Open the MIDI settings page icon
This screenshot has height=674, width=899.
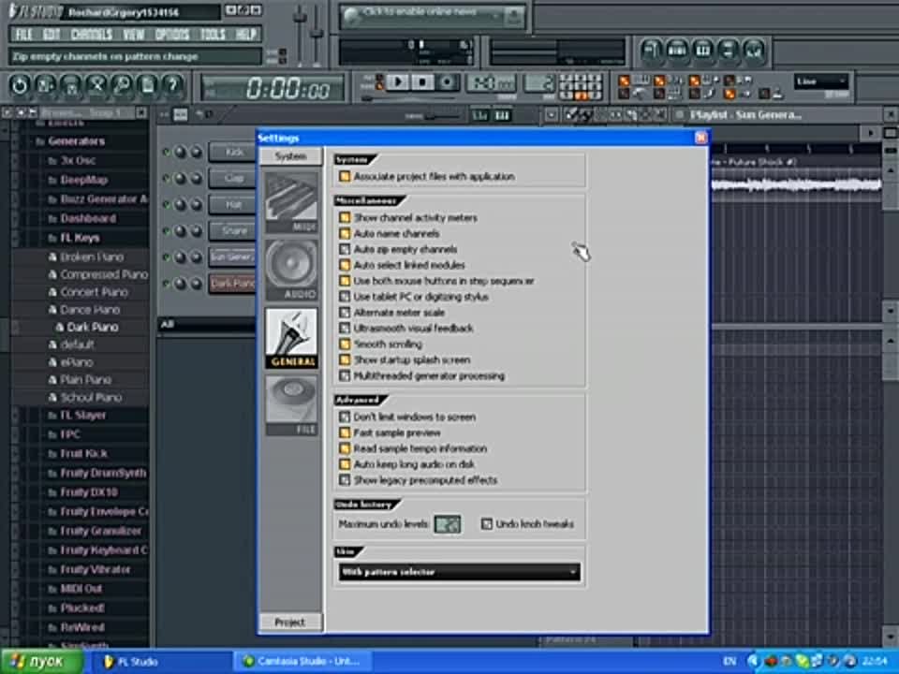coord(291,202)
